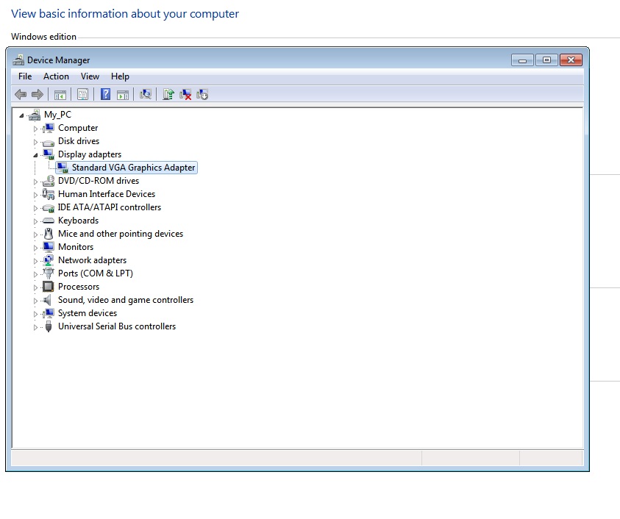Collapse the Display adapters category
Screen dimensions: 620x519
[x=35, y=154]
